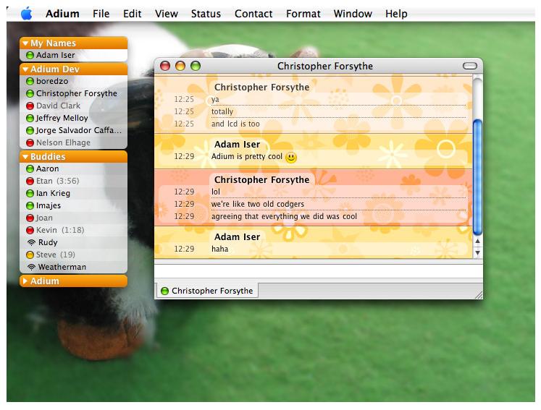This screenshot has height=410, width=541.
Task: Click the smiley emoticon in Adam's message
Action: (x=290, y=157)
